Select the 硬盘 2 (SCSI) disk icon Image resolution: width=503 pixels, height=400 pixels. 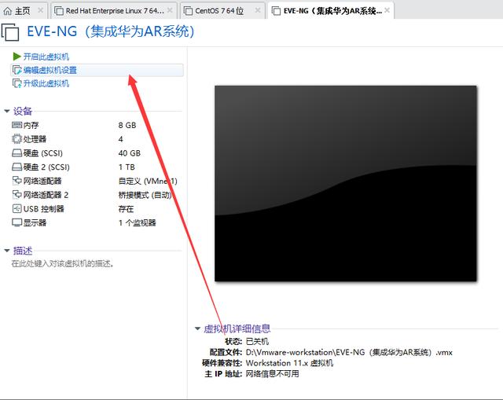(x=17, y=167)
